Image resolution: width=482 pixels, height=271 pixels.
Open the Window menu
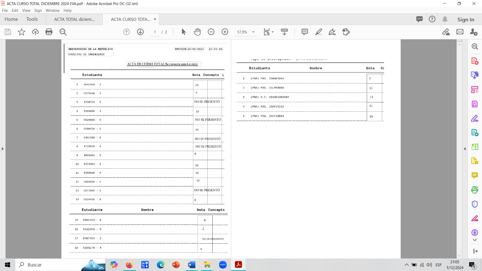click(52, 10)
